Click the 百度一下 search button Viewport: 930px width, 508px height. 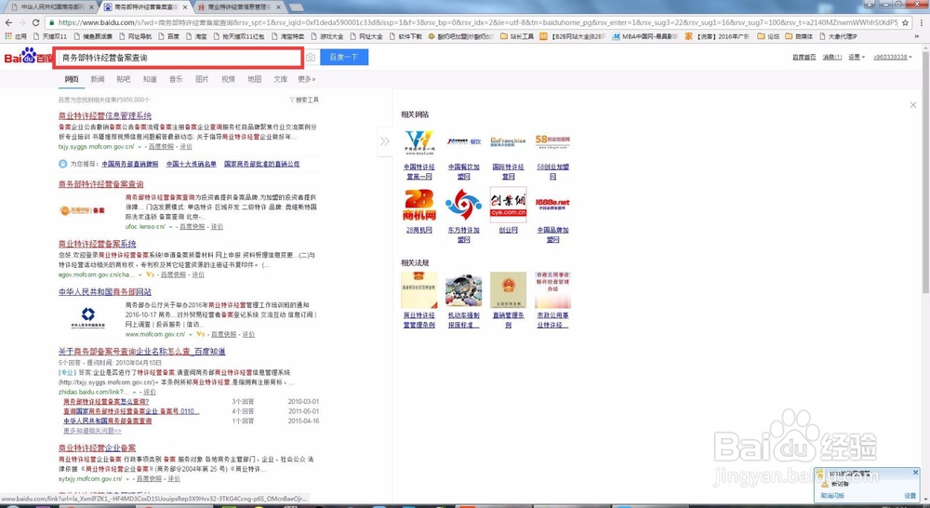[x=344, y=58]
